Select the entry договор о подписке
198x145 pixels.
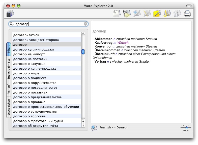point(47,78)
